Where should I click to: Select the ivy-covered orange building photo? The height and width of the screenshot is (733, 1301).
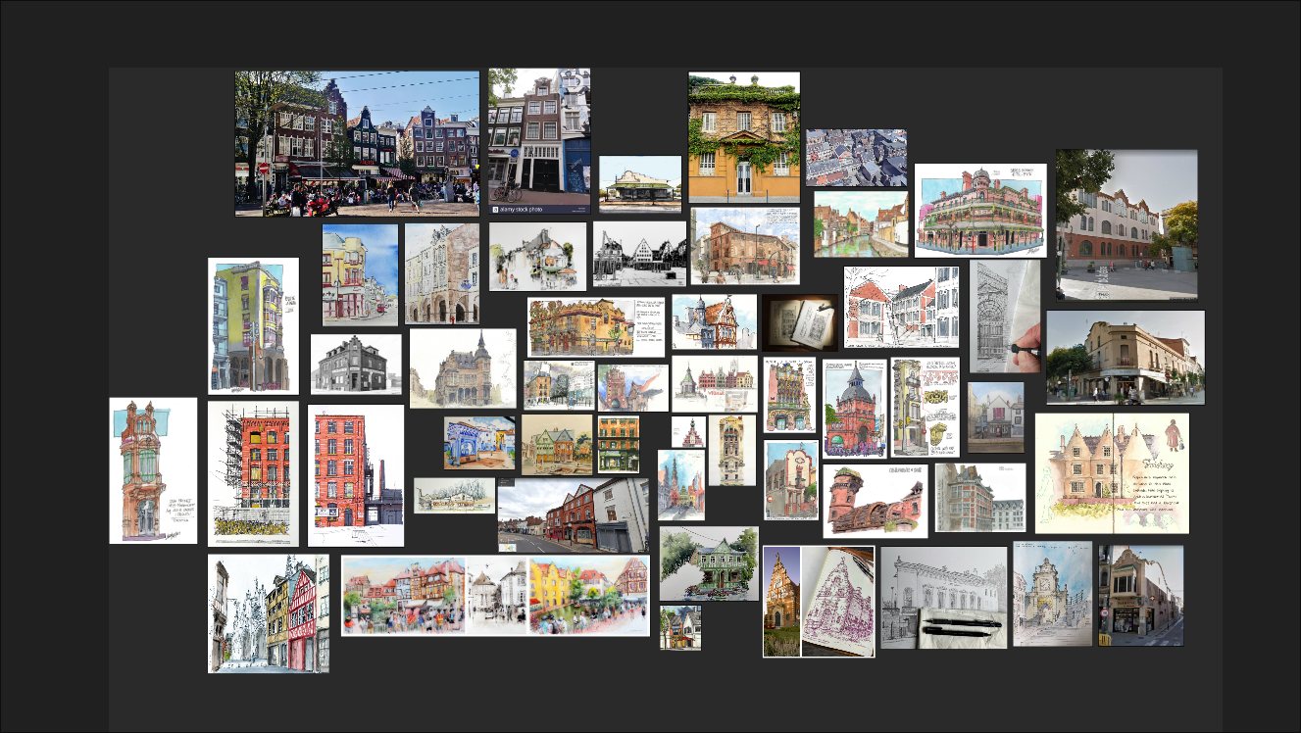[x=743, y=137]
